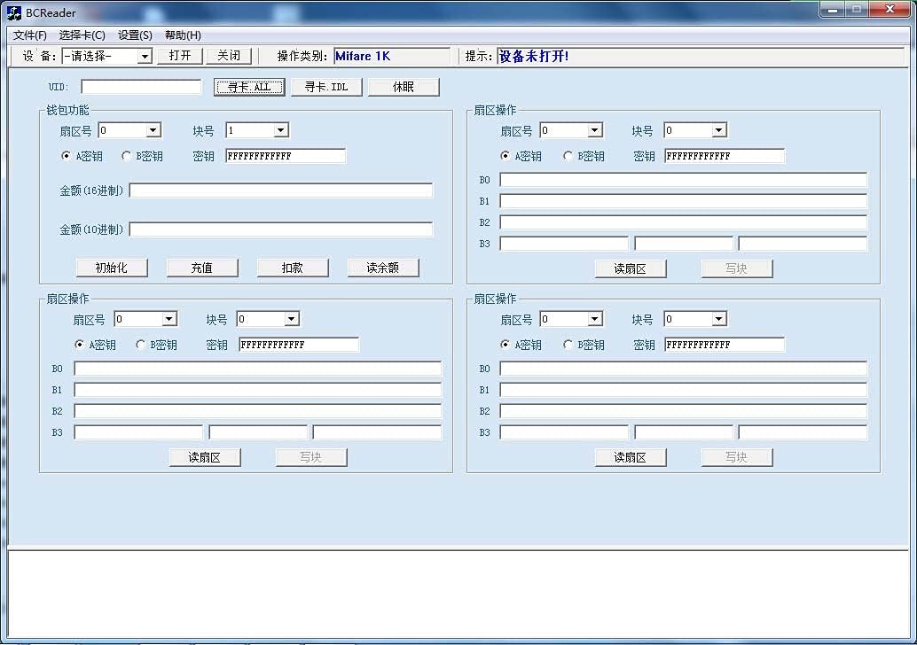The image size is (917, 645).
Task: Select A密钥 radio in 钱包功能 panel
Action: 67,156
